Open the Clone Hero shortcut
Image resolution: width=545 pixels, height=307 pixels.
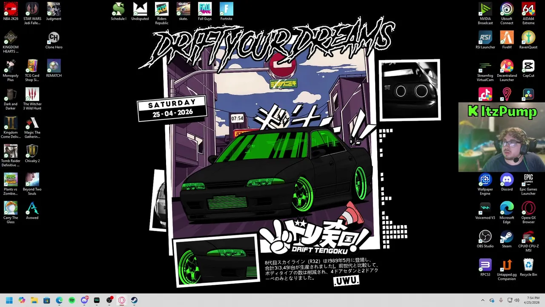tap(54, 41)
